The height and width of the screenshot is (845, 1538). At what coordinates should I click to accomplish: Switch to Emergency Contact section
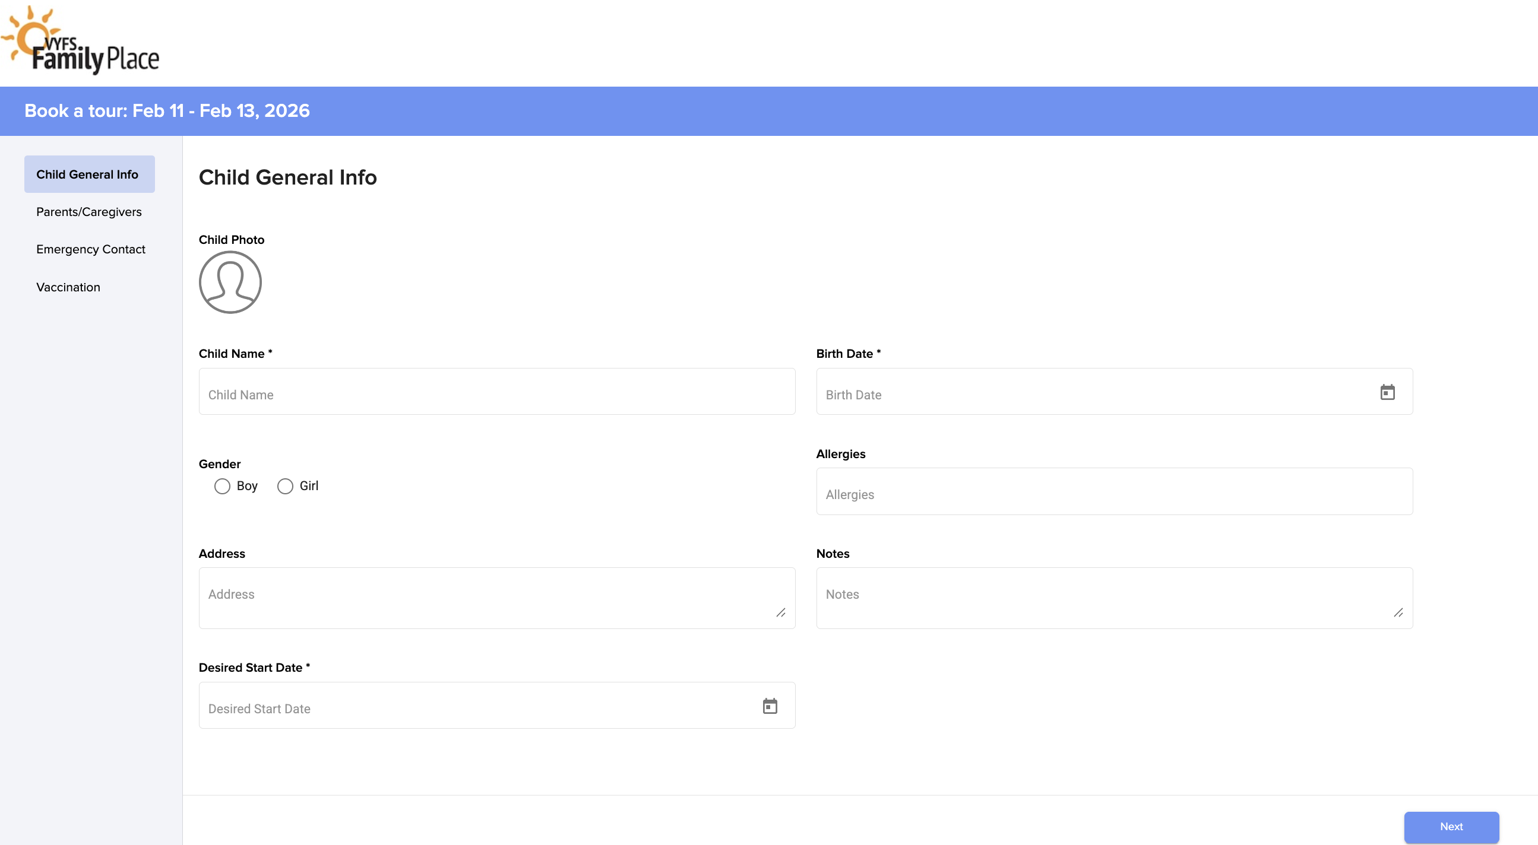click(91, 249)
